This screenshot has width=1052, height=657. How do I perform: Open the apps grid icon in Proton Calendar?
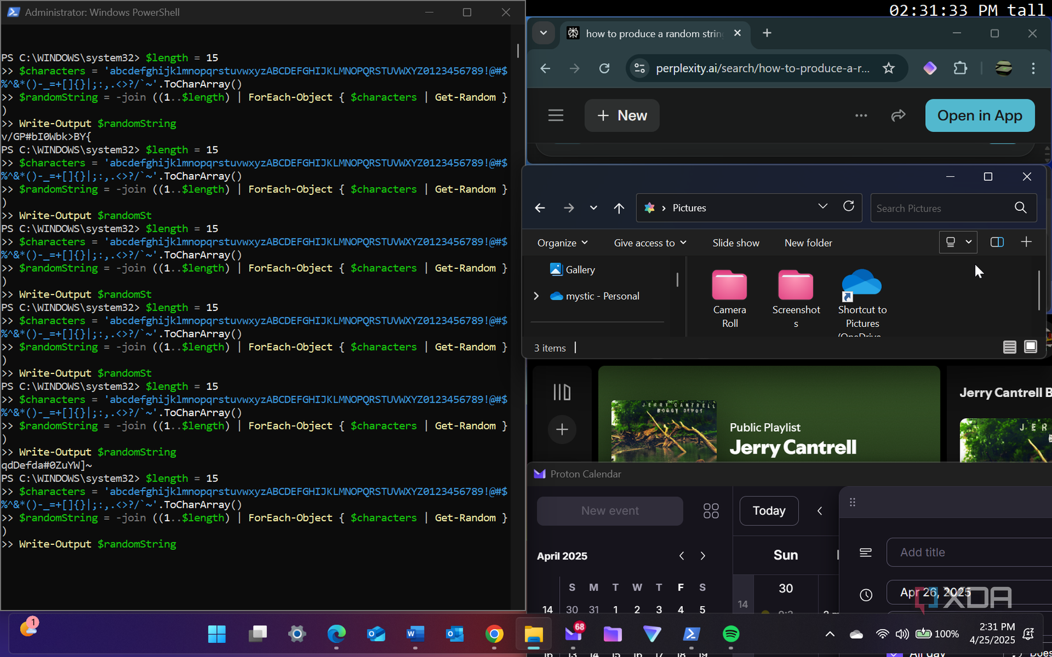point(711,510)
